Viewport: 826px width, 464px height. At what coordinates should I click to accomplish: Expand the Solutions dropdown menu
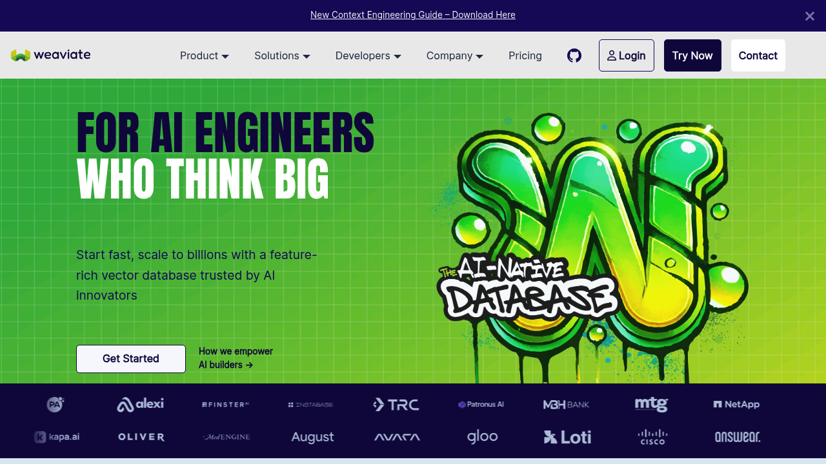pyautogui.click(x=282, y=55)
